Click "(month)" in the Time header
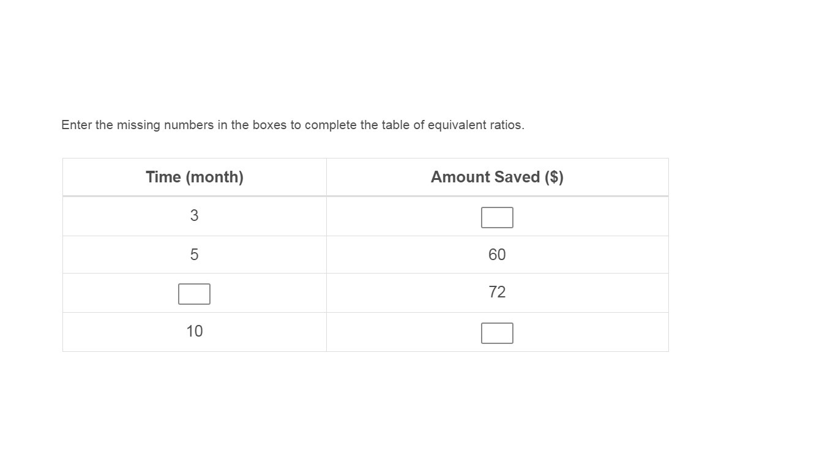Viewport: 836px width, 470px height. pyautogui.click(x=214, y=177)
